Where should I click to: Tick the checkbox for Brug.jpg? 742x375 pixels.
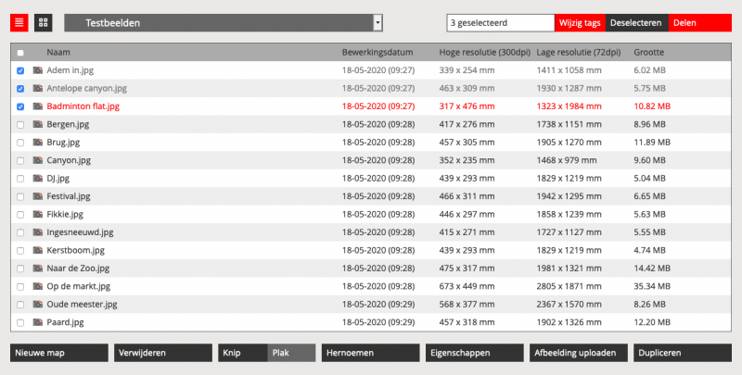point(20,143)
